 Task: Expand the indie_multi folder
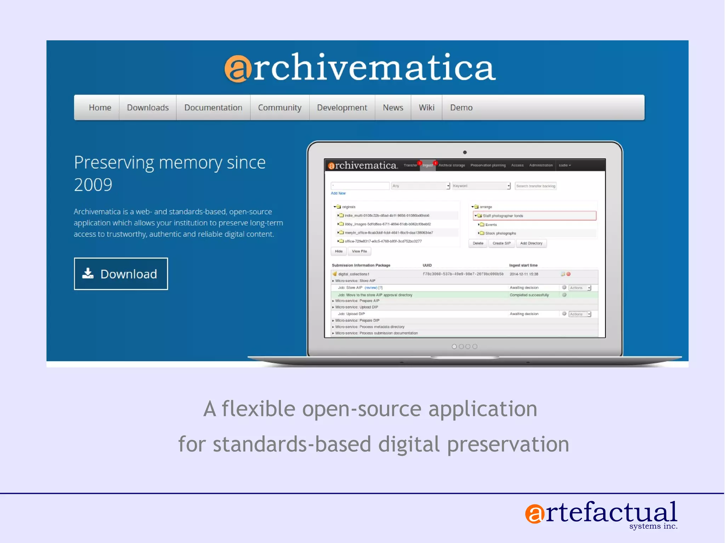(x=338, y=215)
